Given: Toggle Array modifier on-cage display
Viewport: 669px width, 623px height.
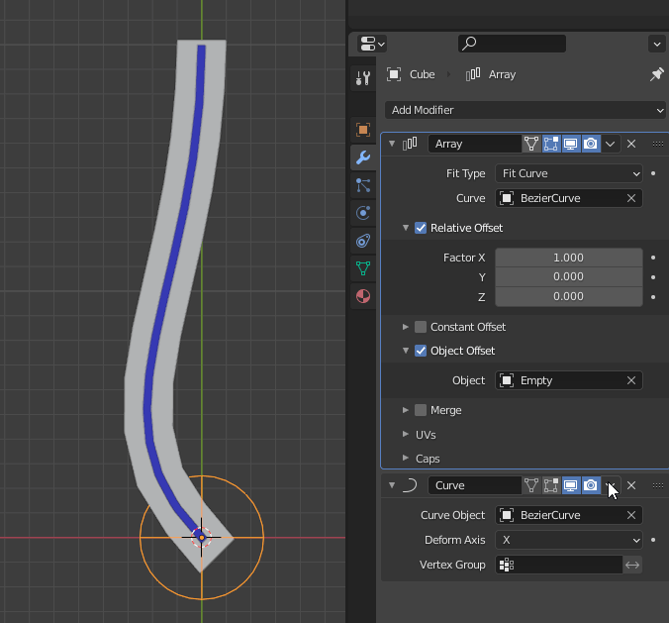Looking at the screenshot, I should (531, 144).
